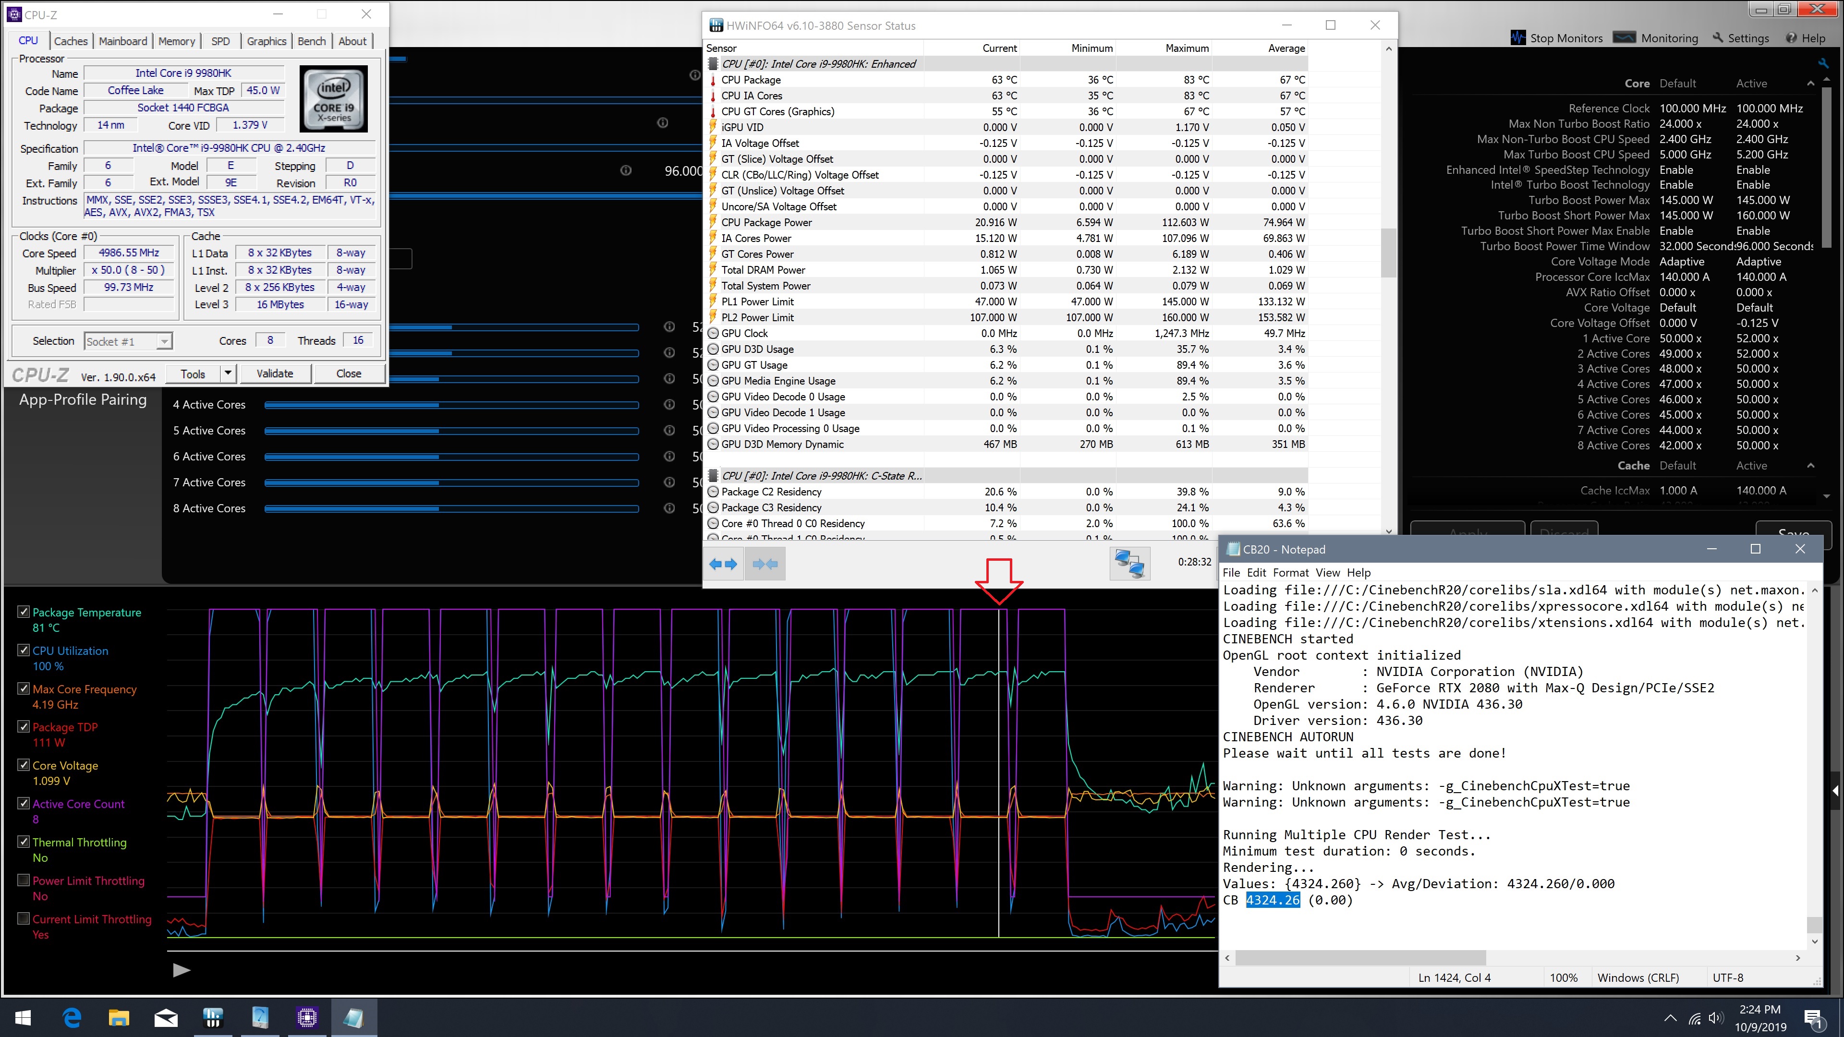Viewport: 1844px width, 1037px height.
Task: Adjust the 5 Active Cores ratio slider
Action: coord(451,431)
